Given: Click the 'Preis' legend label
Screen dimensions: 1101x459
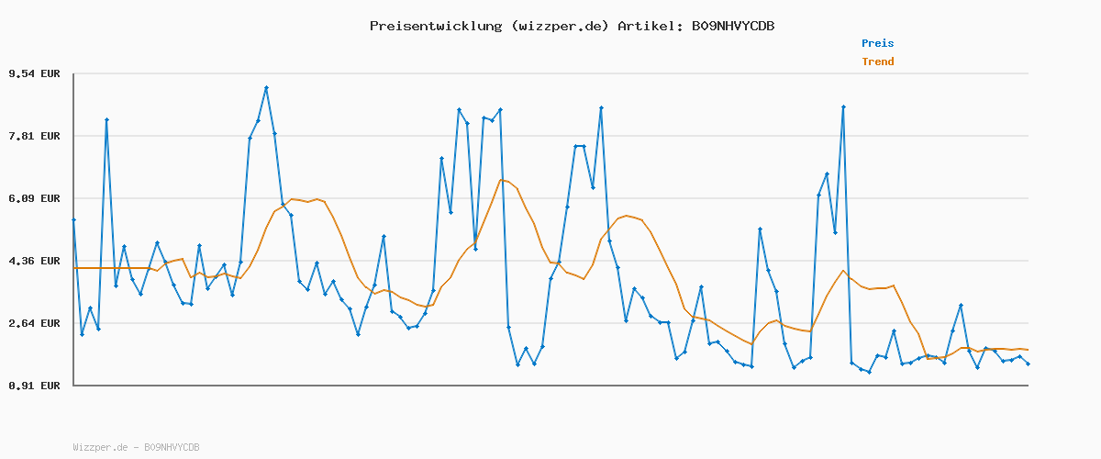Looking at the screenshot, I should 877,43.
